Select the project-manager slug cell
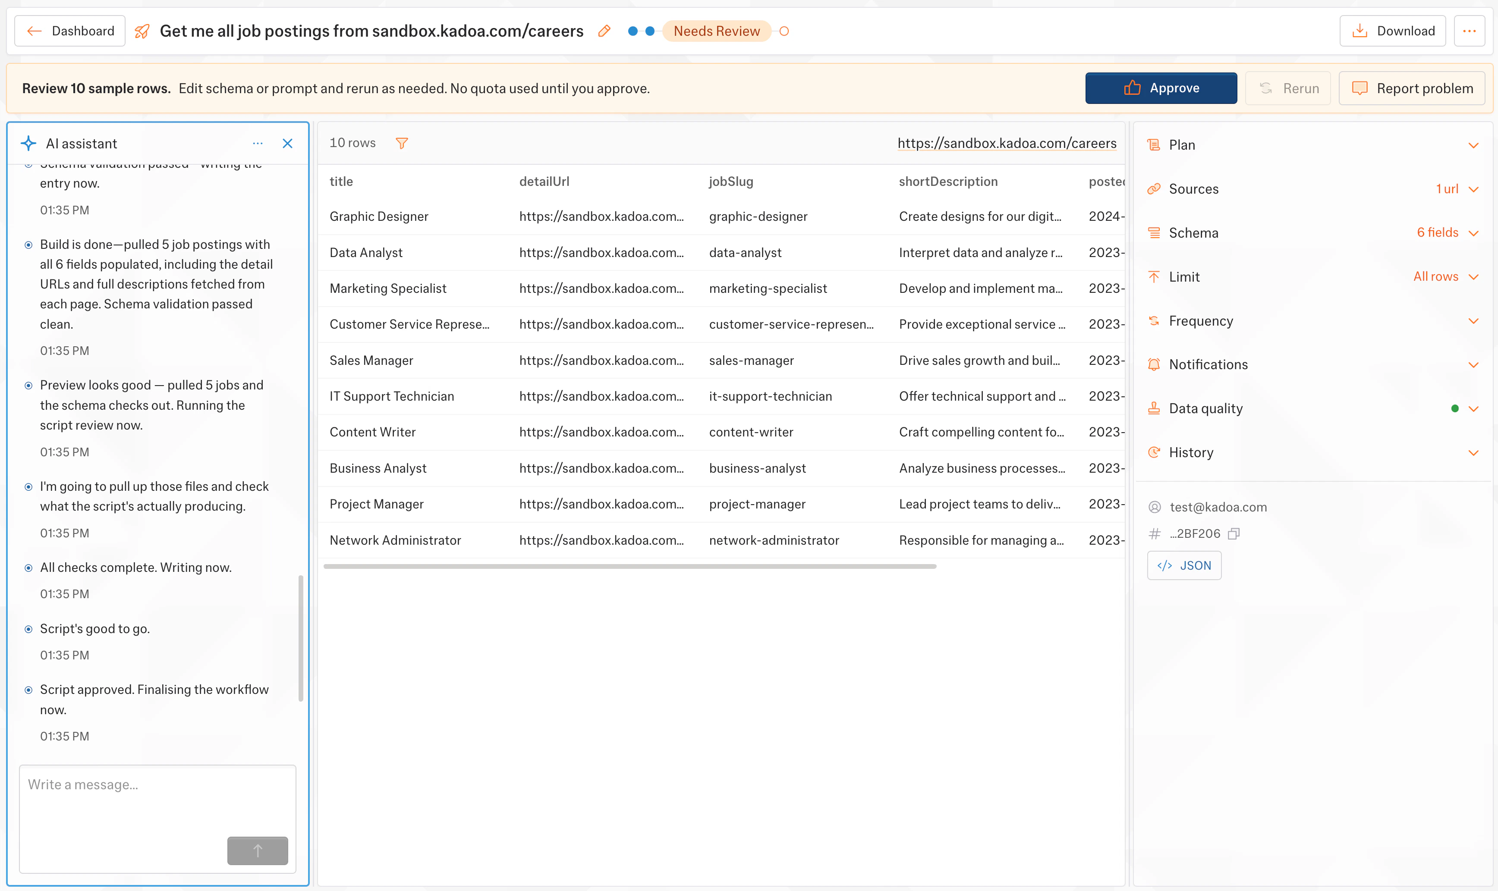This screenshot has width=1498, height=891. [x=757, y=504]
